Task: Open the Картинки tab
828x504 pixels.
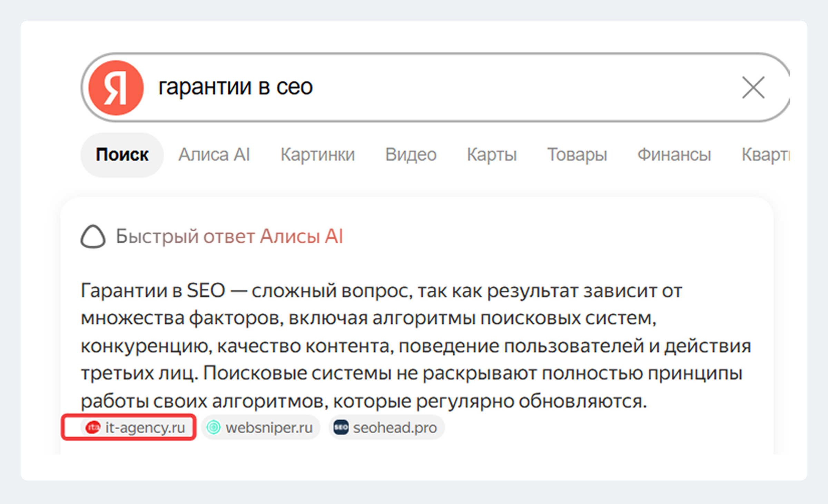Action: (x=317, y=155)
